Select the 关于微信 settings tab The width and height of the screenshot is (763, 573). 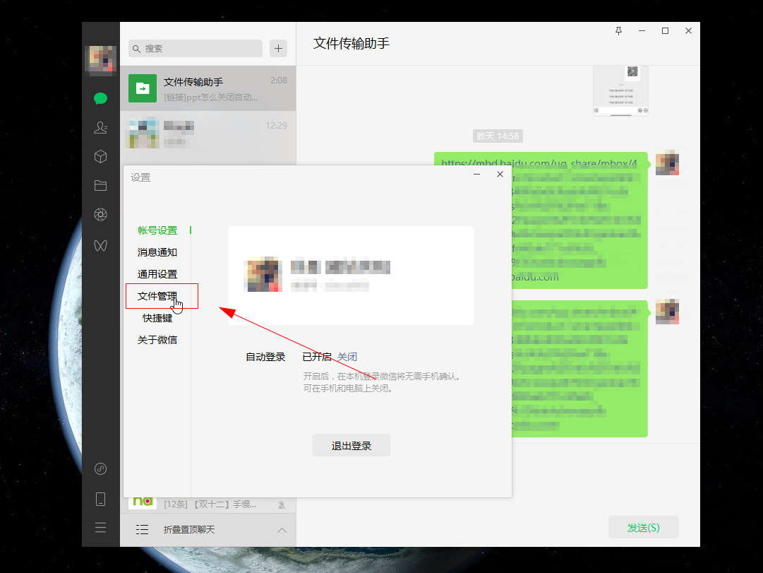157,340
